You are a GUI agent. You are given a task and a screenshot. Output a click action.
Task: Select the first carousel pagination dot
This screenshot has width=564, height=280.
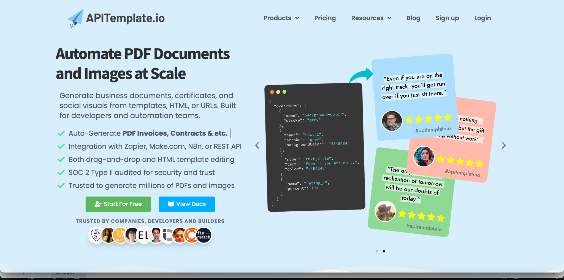pyautogui.click(x=377, y=251)
